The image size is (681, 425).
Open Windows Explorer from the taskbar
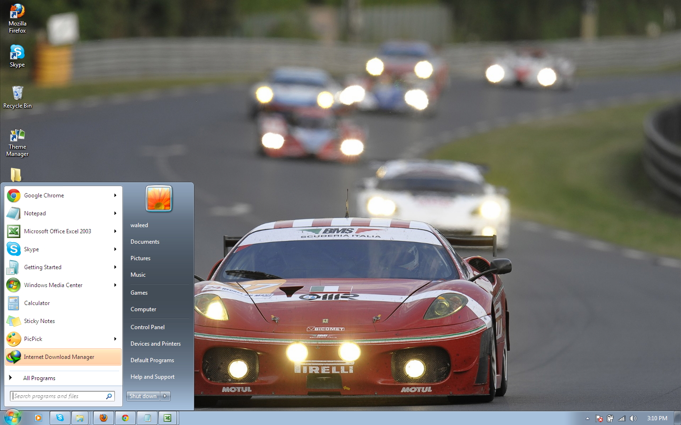(x=80, y=417)
